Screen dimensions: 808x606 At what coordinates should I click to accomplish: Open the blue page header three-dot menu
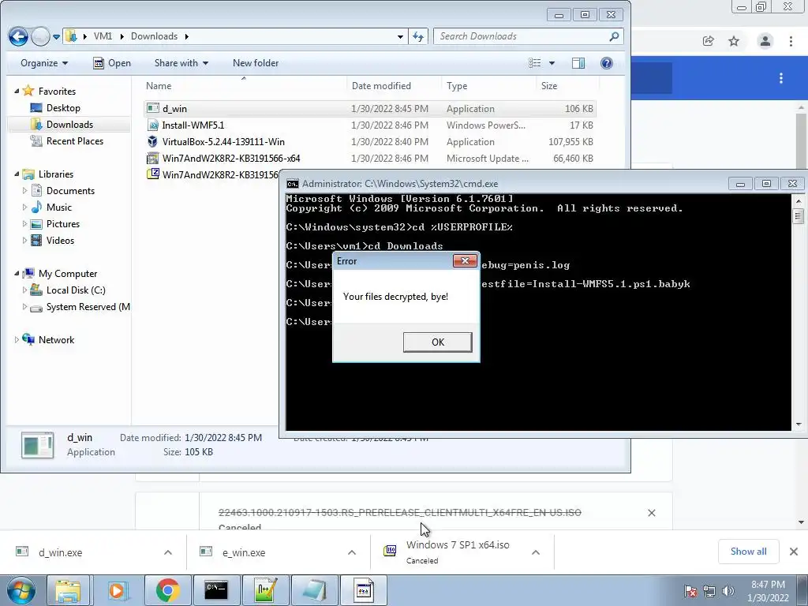tap(781, 78)
